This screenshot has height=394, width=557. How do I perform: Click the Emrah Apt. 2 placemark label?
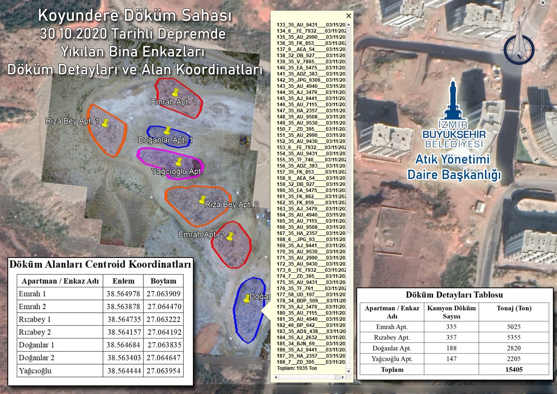tap(201, 235)
